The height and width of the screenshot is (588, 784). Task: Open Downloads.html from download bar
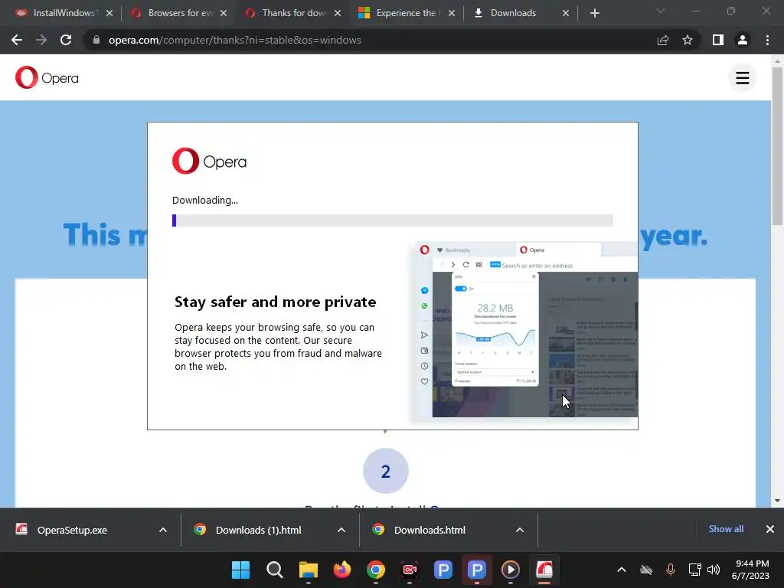coord(430,530)
